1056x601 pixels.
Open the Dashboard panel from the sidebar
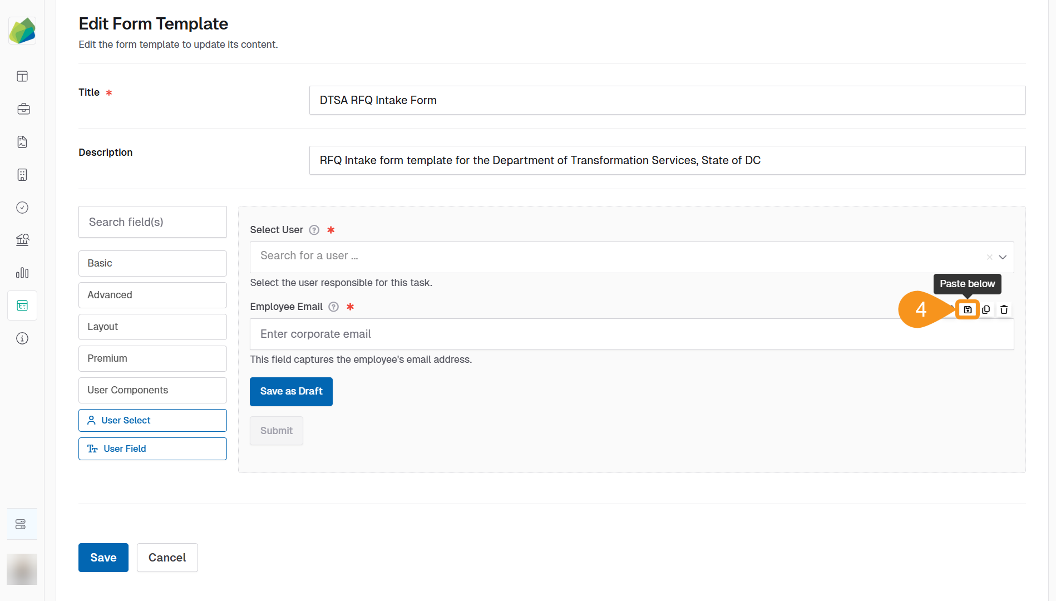tap(22, 76)
